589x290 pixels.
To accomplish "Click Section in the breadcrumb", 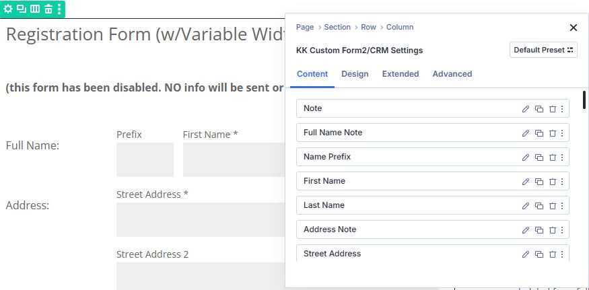I will [x=337, y=28].
